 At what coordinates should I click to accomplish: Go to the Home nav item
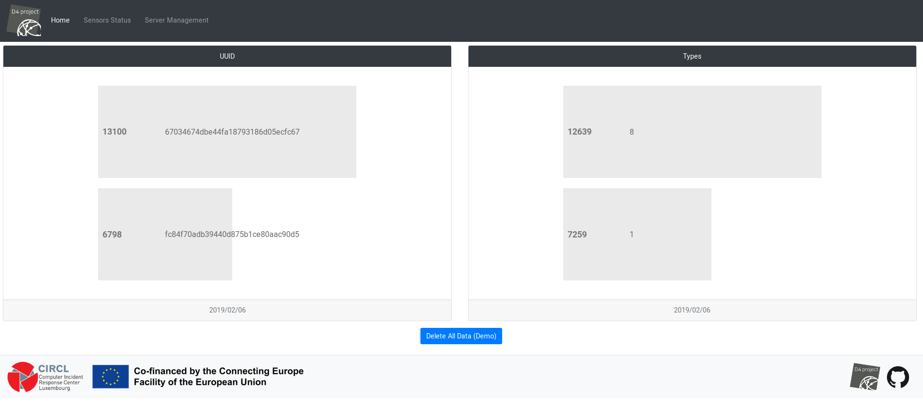click(x=60, y=20)
